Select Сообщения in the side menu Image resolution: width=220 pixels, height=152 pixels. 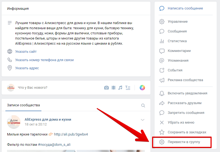pos(177,31)
